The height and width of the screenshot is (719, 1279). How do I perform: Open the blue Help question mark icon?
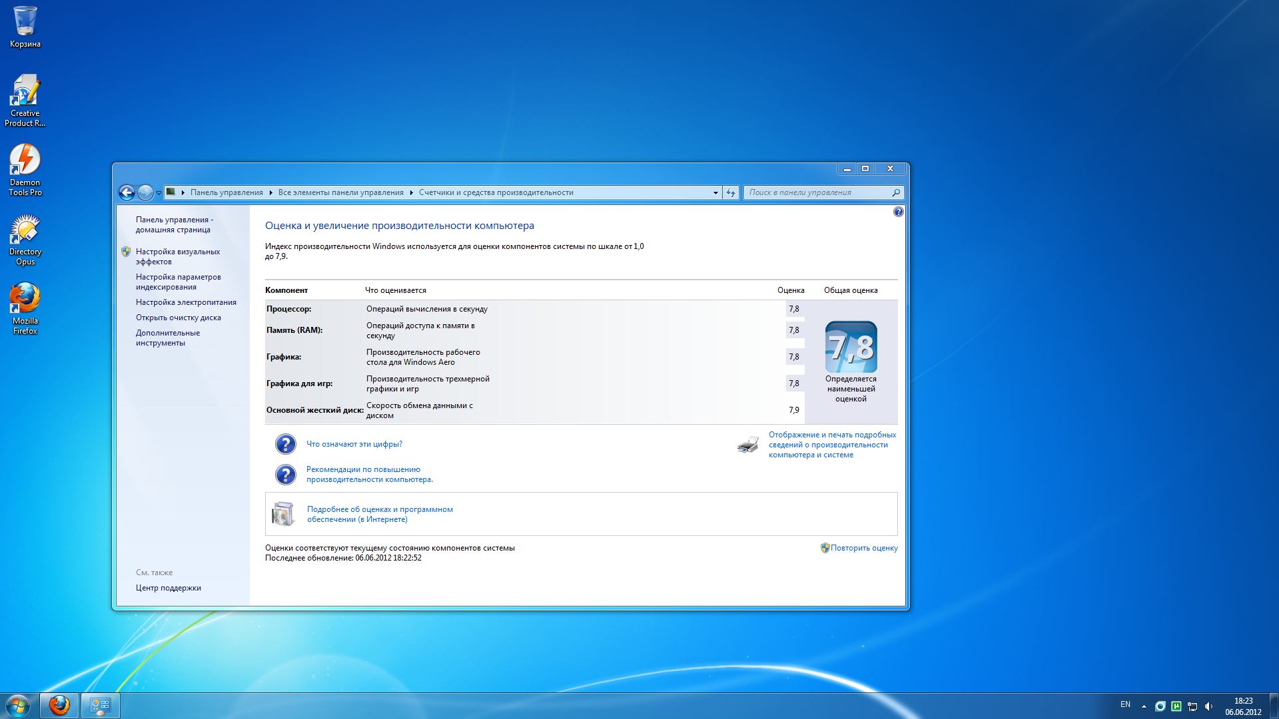898,212
